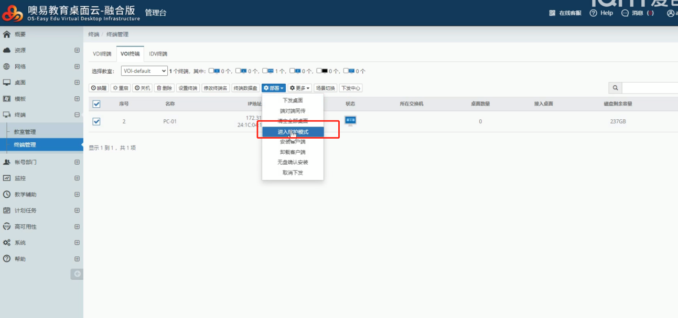Open 教室管理 in the sidebar
The width and height of the screenshot is (678, 318).
[25, 132]
